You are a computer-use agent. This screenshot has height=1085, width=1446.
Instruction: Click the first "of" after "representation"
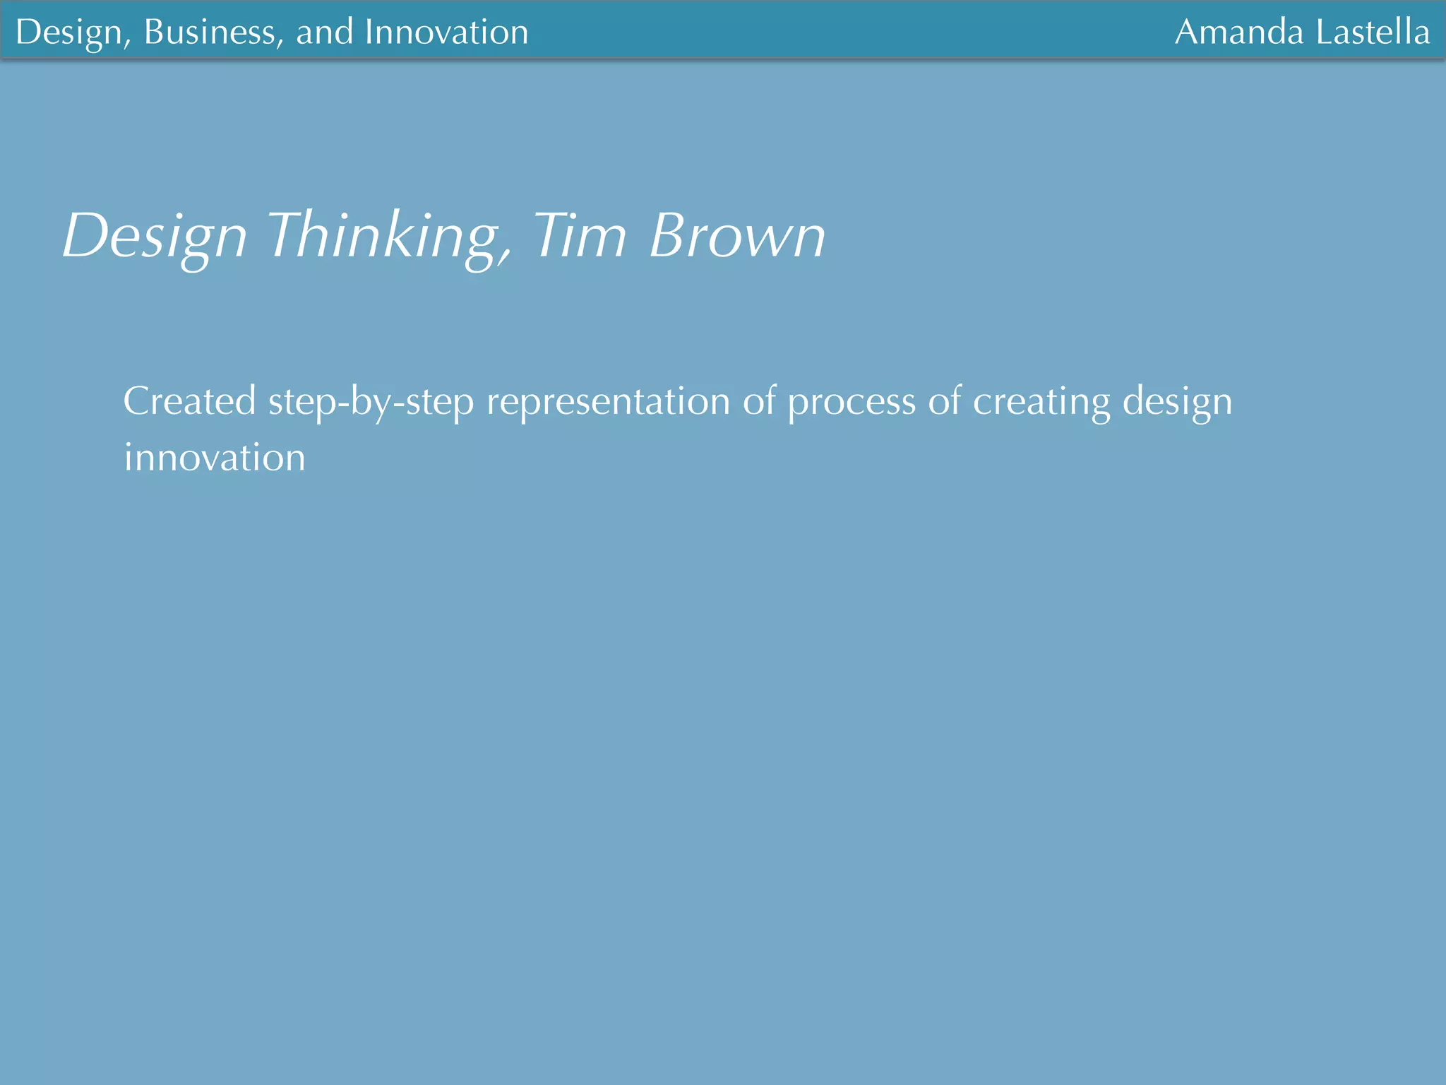tap(759, 401)
